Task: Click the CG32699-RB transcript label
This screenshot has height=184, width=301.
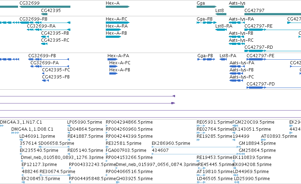Action: pos(33,19)
